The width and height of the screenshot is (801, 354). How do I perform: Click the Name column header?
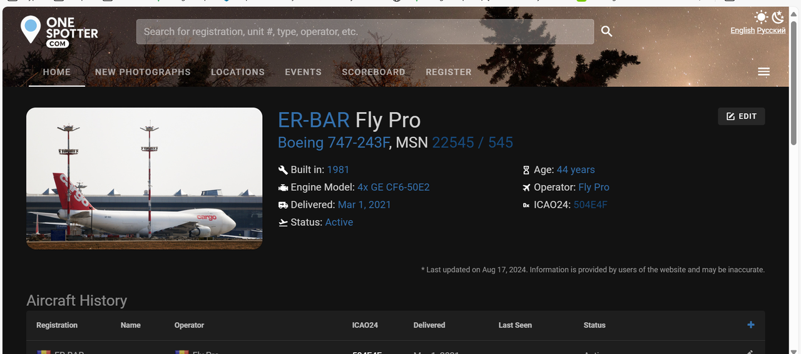coord(131,325)
